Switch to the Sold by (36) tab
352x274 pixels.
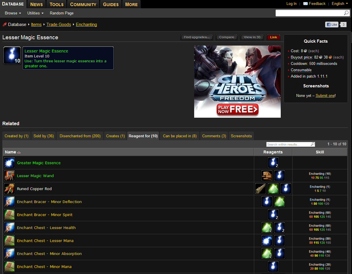click(43, 136)
